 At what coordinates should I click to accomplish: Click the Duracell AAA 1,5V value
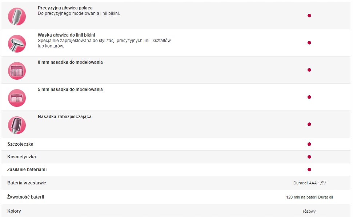click(309, 183)
